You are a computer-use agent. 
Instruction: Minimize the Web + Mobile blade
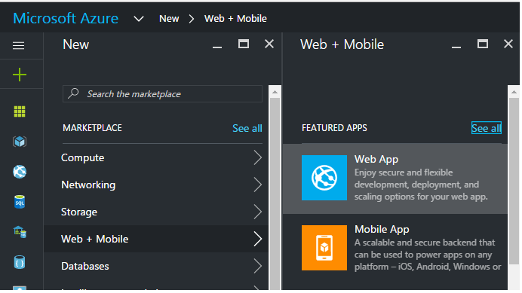click(456, 47)
